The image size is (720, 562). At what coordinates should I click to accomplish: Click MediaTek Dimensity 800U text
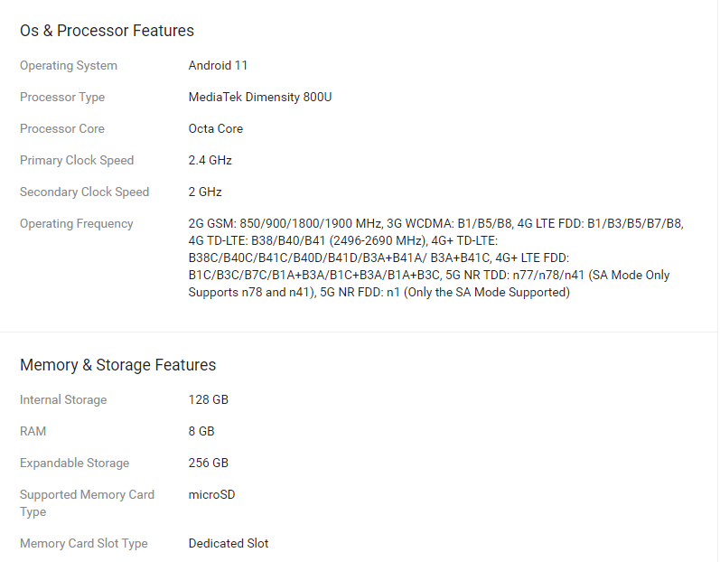pos(260,98)
